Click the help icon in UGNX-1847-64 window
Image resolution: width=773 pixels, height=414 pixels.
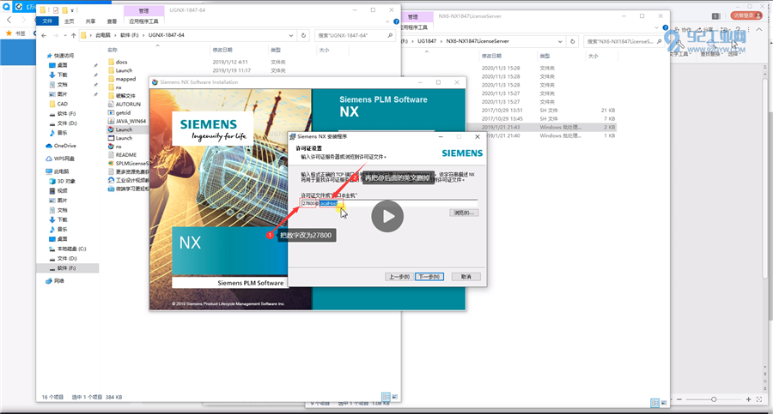point(396,21)
